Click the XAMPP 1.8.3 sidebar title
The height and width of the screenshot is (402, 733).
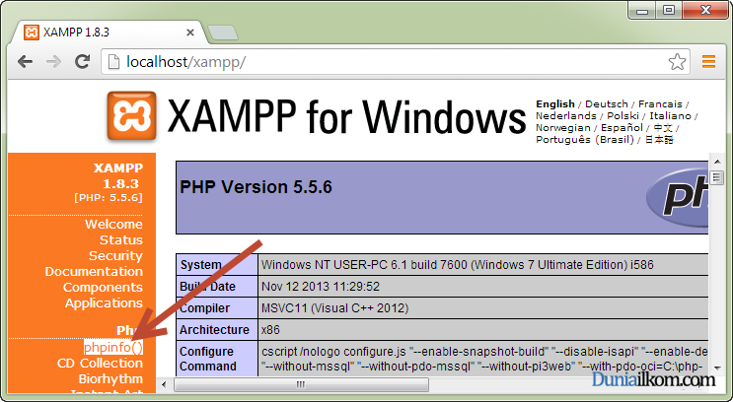pyautogui.click(x=118, y=175)
